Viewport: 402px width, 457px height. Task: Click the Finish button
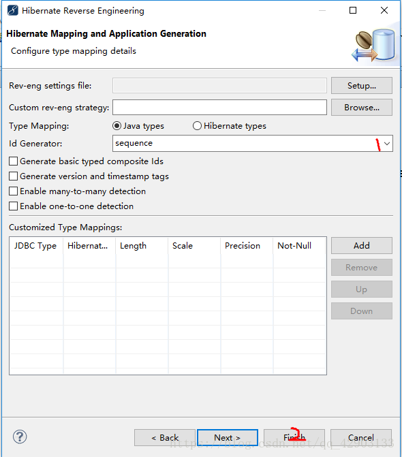click(294, 437)
